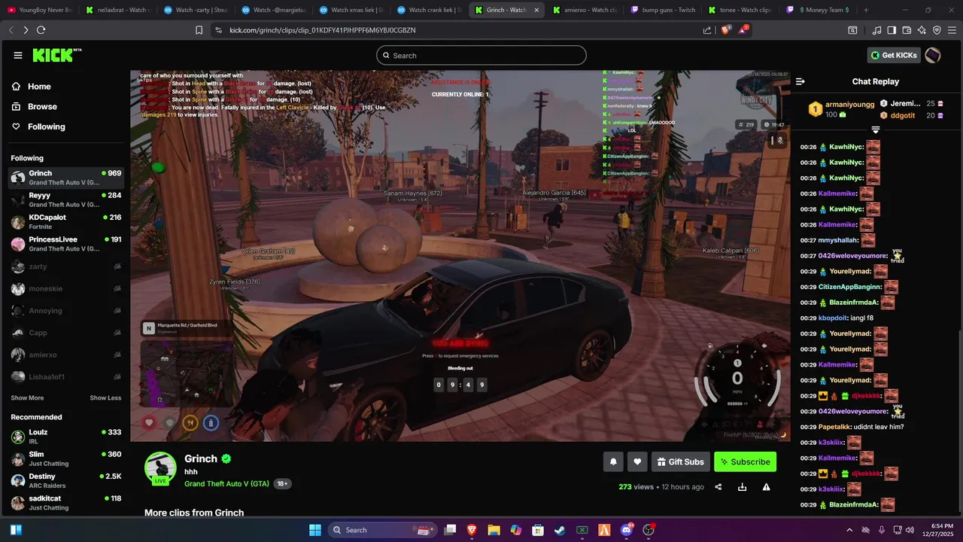This screenshot has width=963, height=542.
Task: Open recommended channel Destiny
Action: [x=66, y=480]
